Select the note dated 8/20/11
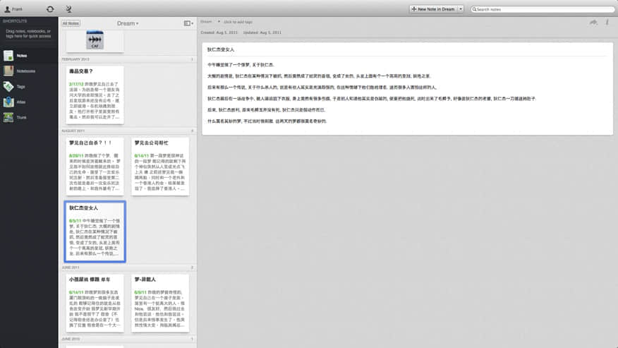This screenshot has height=348, width=618. click(95, 167)
